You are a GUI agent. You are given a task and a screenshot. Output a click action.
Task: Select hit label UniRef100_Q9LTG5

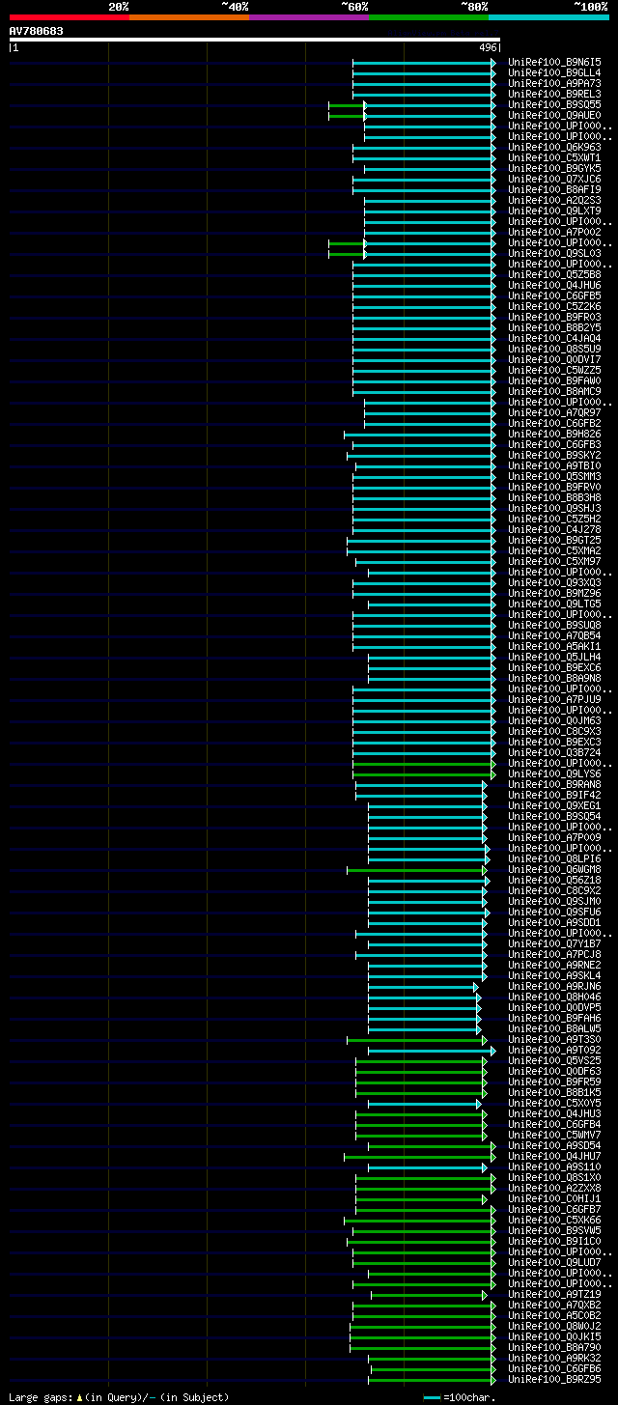tap(554, 604)
